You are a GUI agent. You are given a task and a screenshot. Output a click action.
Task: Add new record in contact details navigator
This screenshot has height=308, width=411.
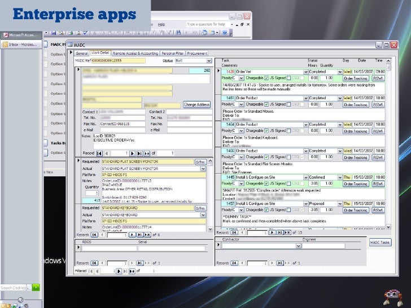tap(147, 153)
